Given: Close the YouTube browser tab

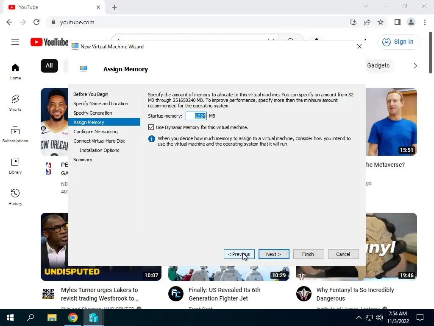Looking at the screenshot, I should point(98,7).
